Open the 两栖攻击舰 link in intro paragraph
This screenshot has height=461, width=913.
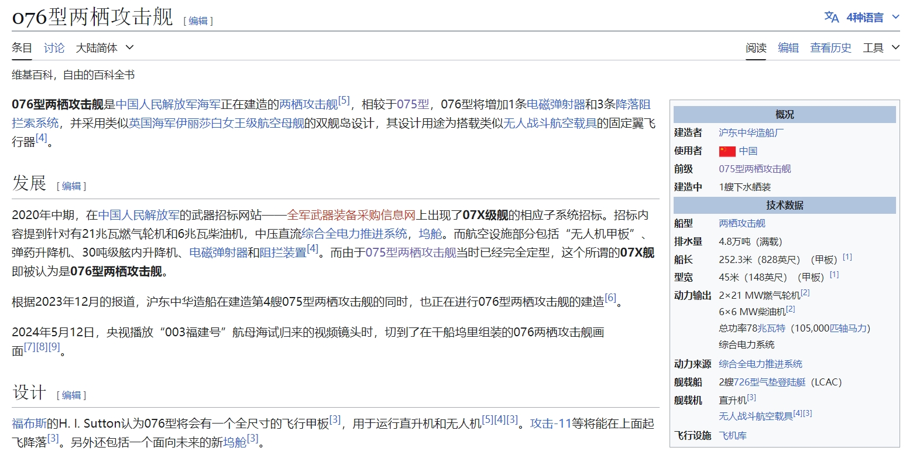point(308,105)
